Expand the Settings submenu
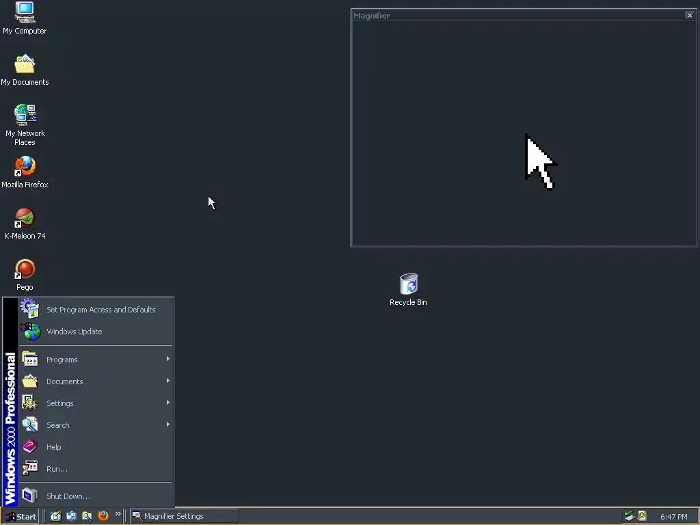The width and height of the screenshot is (700, 525). pyautogui.click(x=95, y=403)
